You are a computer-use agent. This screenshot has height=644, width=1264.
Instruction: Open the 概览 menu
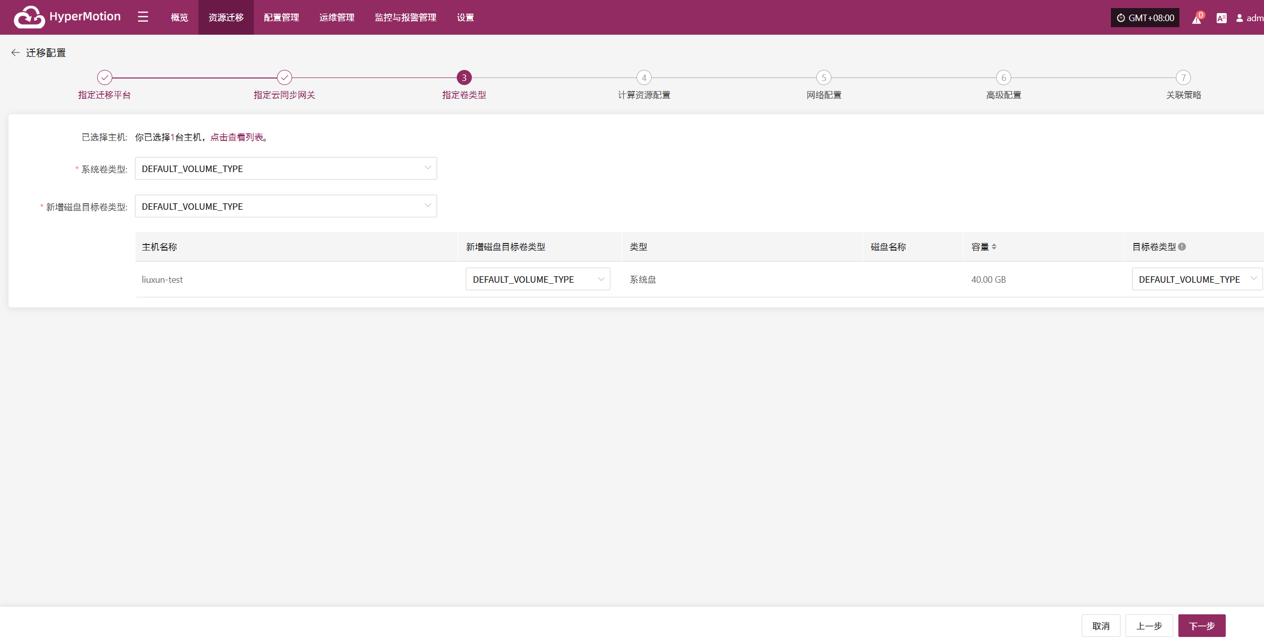click(179, 18)
